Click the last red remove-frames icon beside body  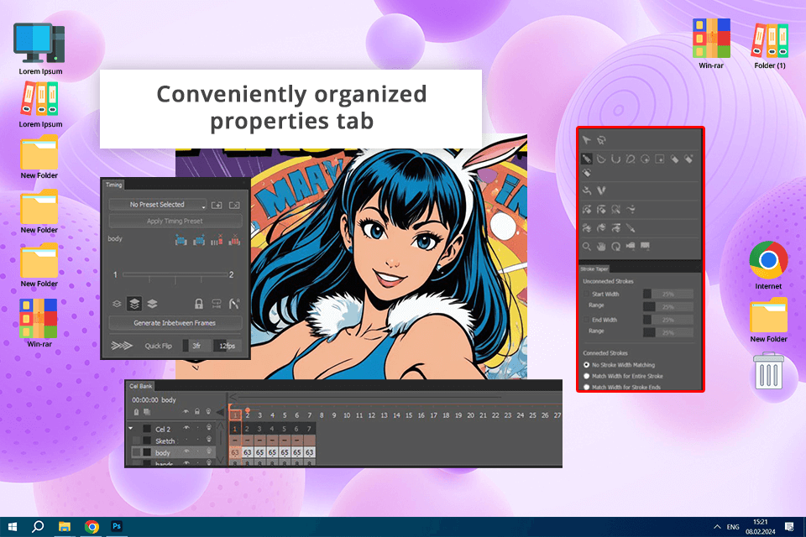234,239
